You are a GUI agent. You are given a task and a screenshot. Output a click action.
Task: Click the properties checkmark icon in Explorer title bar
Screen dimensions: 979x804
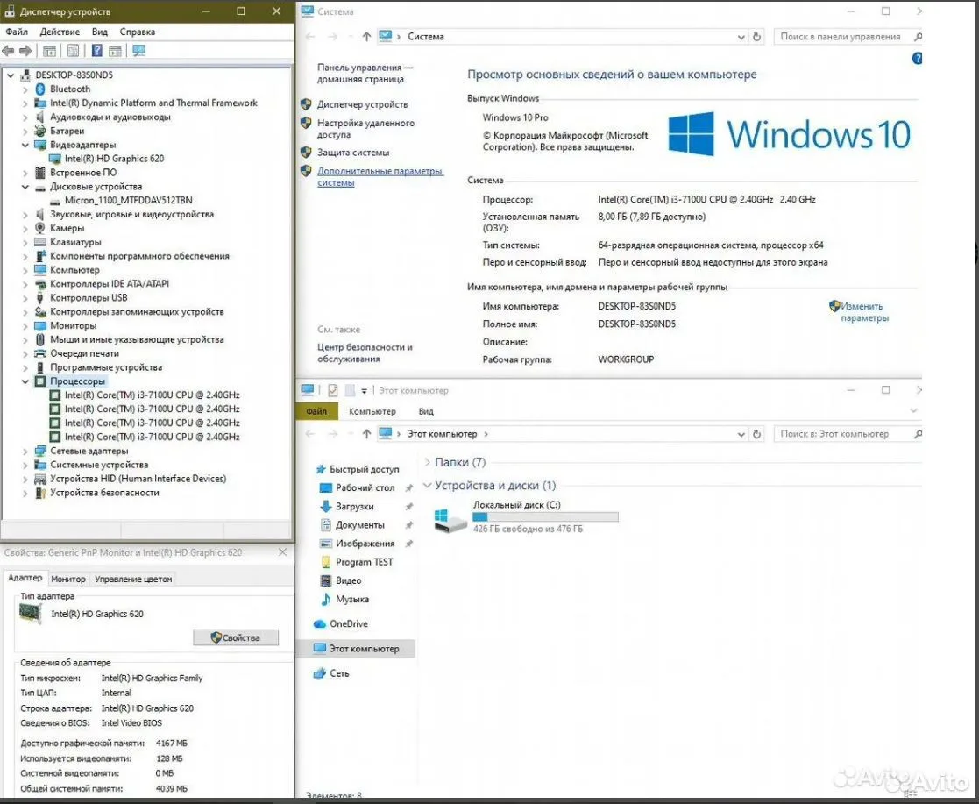pyautogui.click(x=333, y=391)
